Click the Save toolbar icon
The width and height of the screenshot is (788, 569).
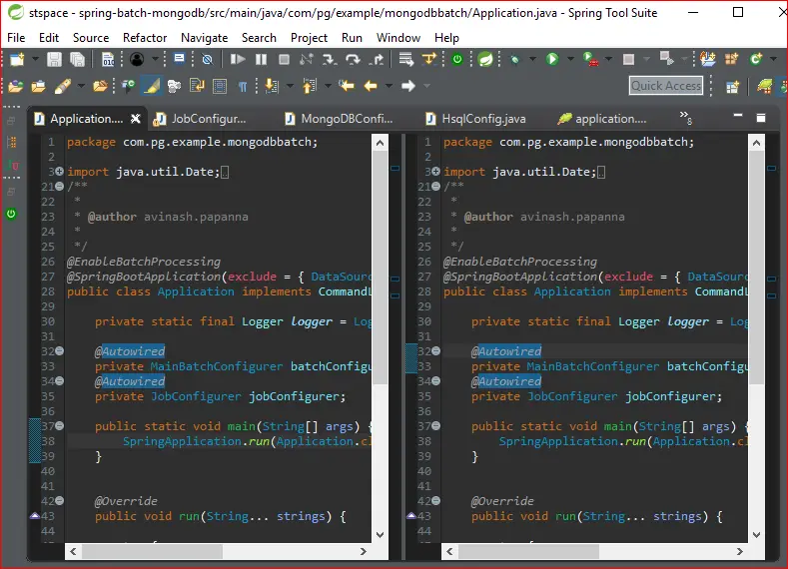(53, 60)
